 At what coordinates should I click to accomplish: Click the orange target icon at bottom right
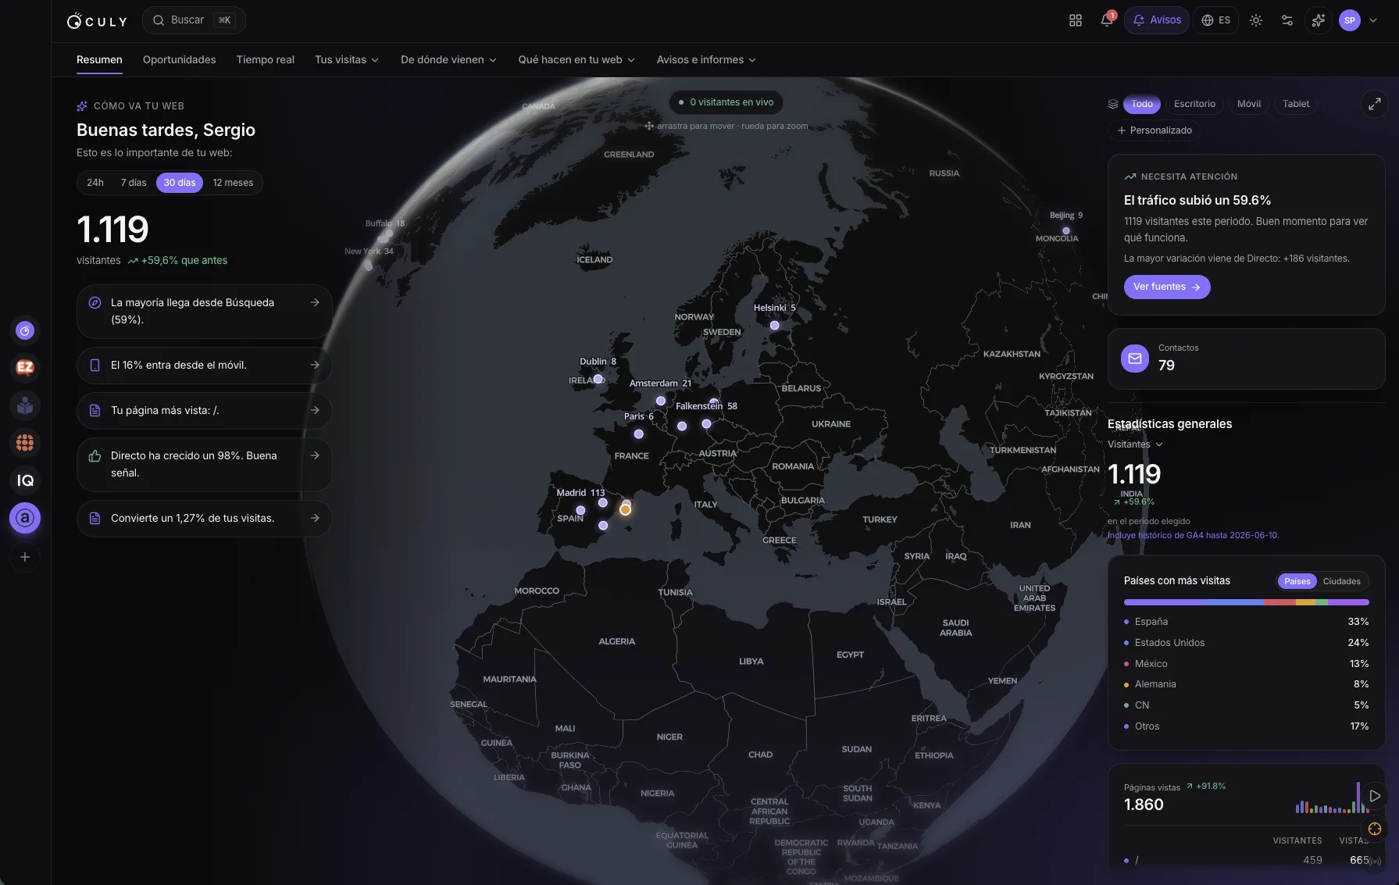point(1375,829)
